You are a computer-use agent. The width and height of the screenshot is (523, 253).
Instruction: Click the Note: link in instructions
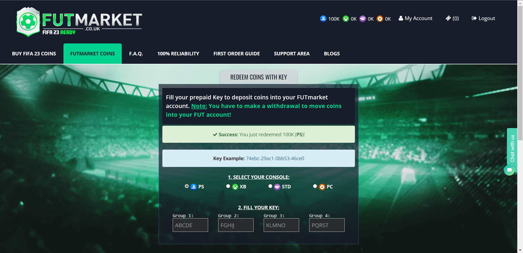pyautogui.click(x=199, y=106)
